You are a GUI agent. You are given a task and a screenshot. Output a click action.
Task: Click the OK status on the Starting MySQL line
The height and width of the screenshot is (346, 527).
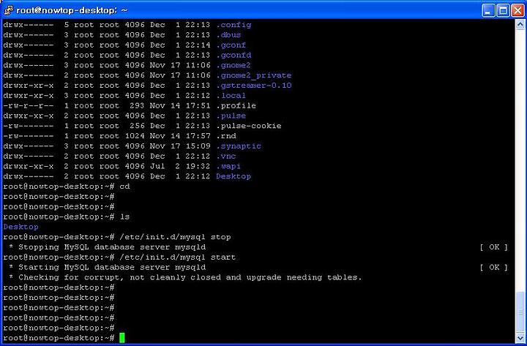494,267
